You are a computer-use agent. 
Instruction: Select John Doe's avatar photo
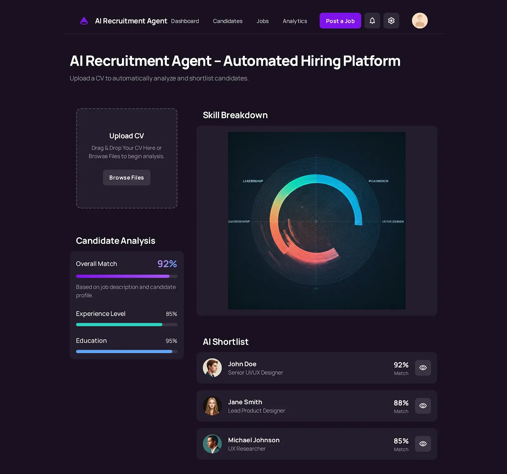[212, 368]
